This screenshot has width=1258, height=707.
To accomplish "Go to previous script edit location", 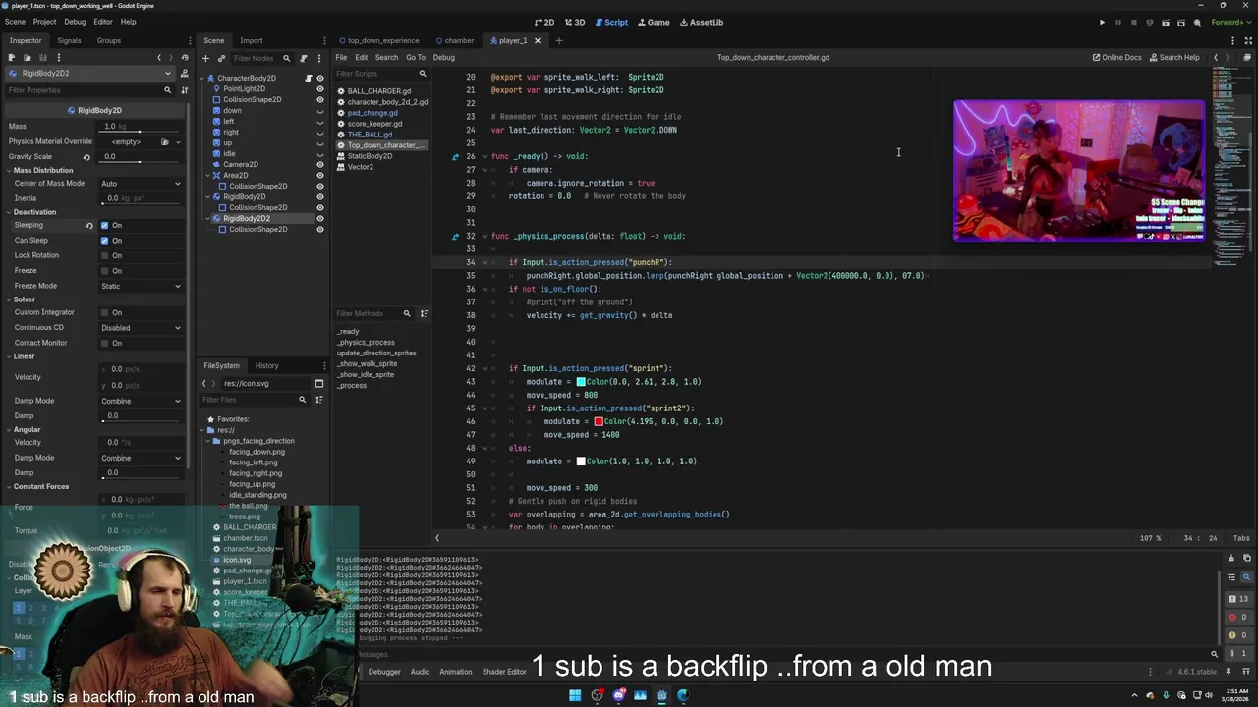I will [1216, 57].
